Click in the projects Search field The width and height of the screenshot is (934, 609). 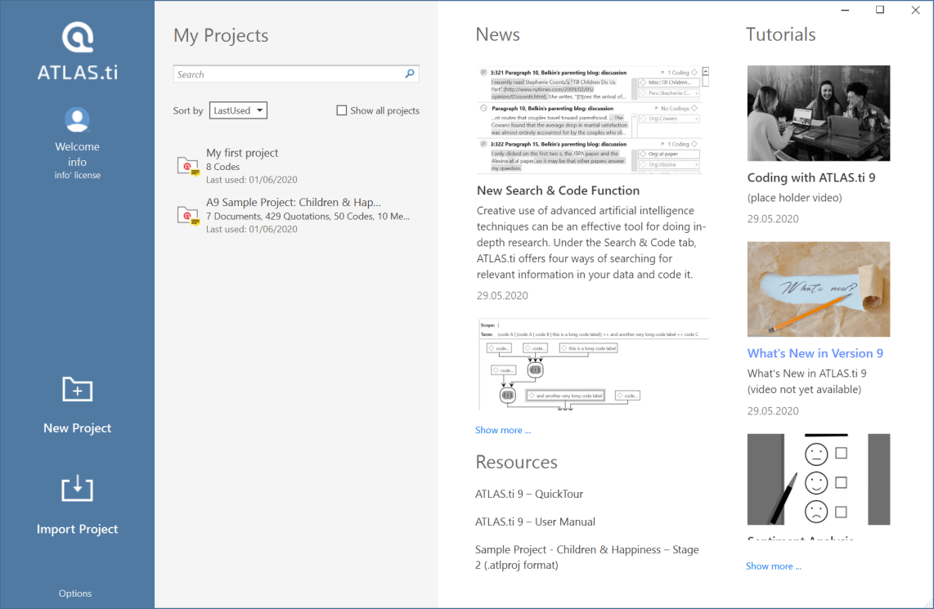pos(286,74)
